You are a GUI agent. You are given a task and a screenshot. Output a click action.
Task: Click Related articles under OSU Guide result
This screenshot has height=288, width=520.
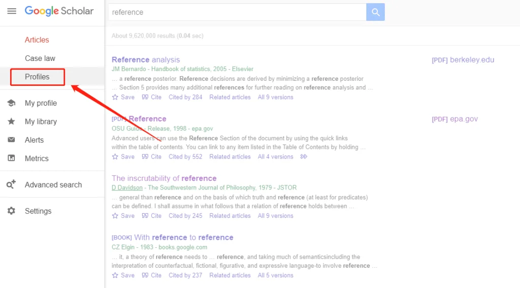[x=230, y=156]
